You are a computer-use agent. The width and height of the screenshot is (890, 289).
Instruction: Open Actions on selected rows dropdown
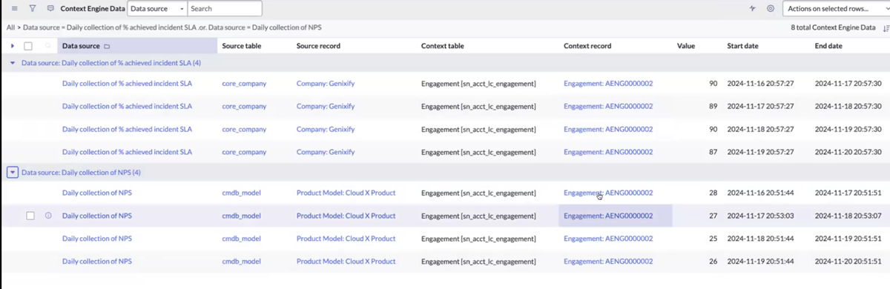pos(837,9)
